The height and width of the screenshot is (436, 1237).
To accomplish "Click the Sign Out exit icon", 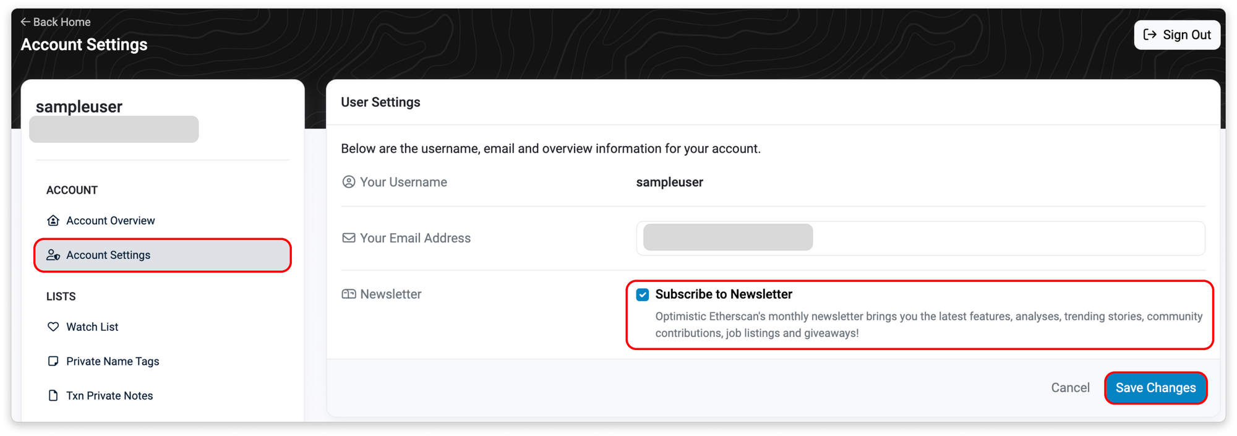I will pyautogui.click(x=1150, y=35).
